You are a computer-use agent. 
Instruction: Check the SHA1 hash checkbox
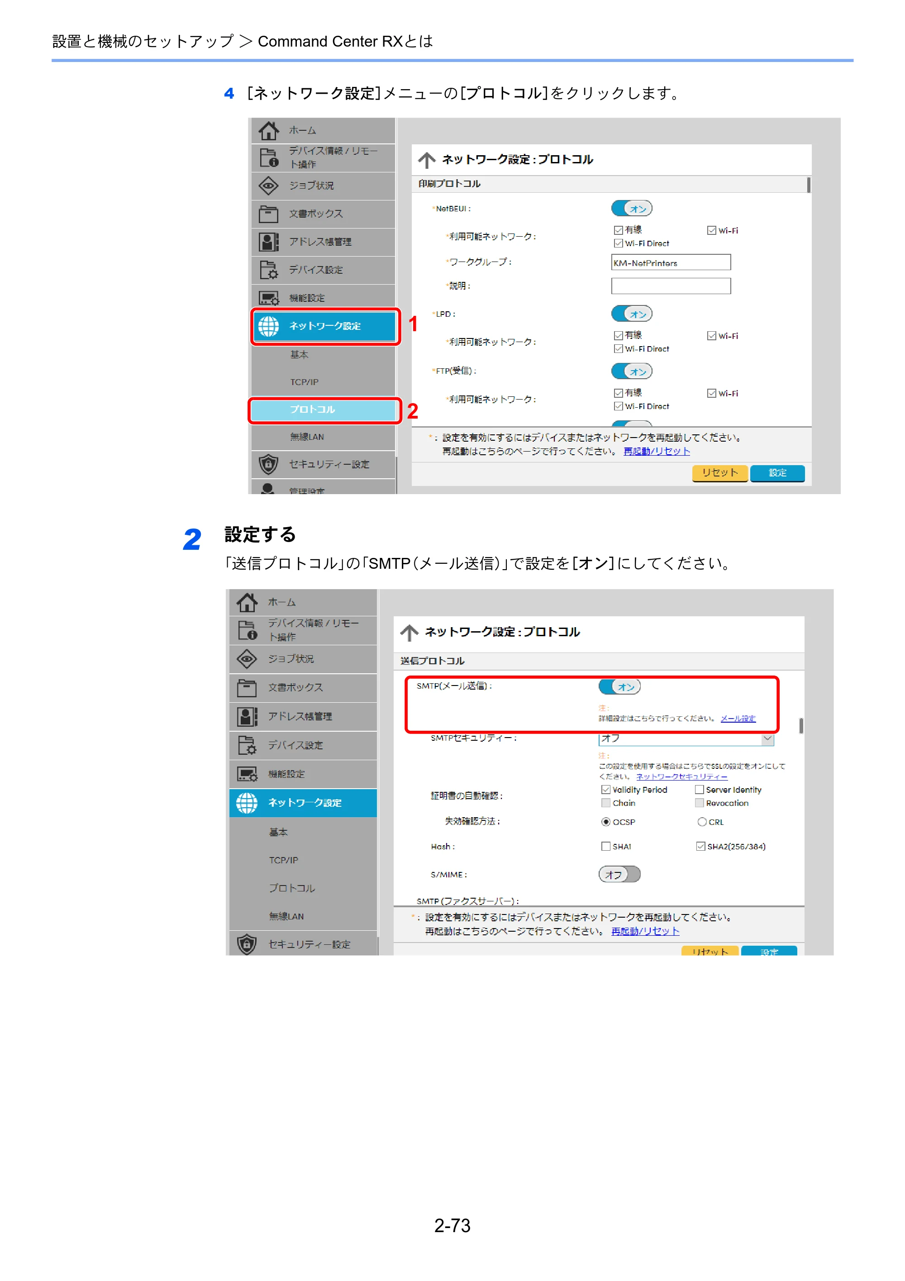(x=606, y=846)
